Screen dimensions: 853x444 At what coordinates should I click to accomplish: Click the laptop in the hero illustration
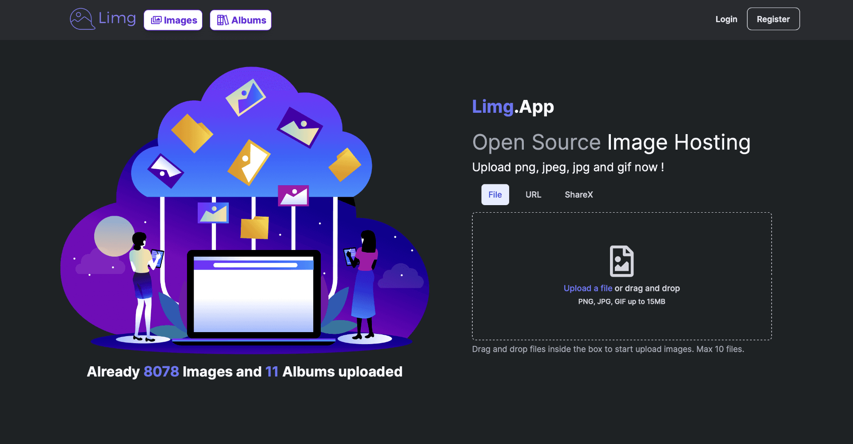pyautogui.click(x=254, y=295)
